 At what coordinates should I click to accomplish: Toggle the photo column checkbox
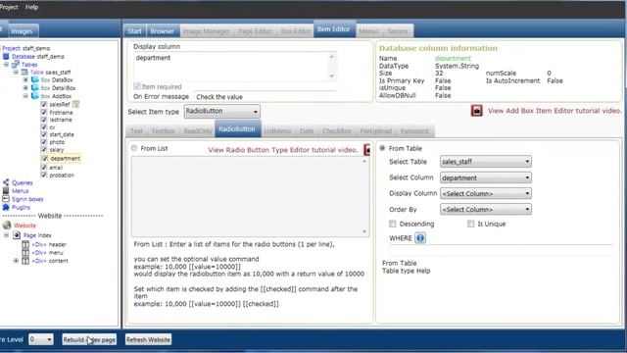pyautogui.click(x=44, y=141)
